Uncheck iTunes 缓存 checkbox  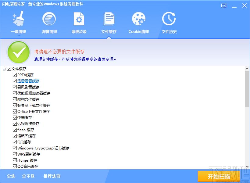[15, 160]
